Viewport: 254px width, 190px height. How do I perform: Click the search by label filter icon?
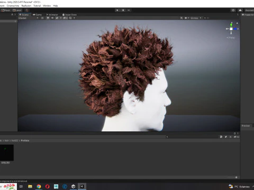pyautogui.click(x=226, y=137)
